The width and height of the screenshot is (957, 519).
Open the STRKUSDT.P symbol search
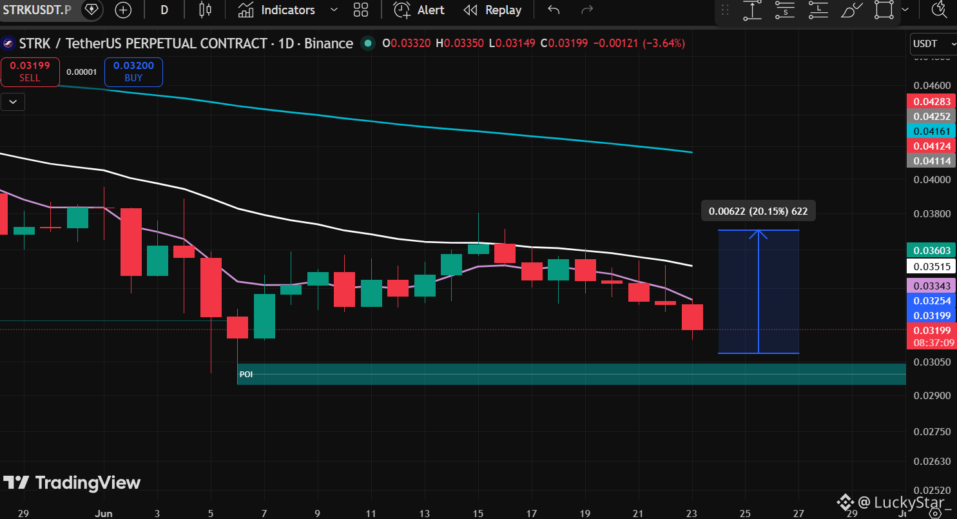click(37, 10)
